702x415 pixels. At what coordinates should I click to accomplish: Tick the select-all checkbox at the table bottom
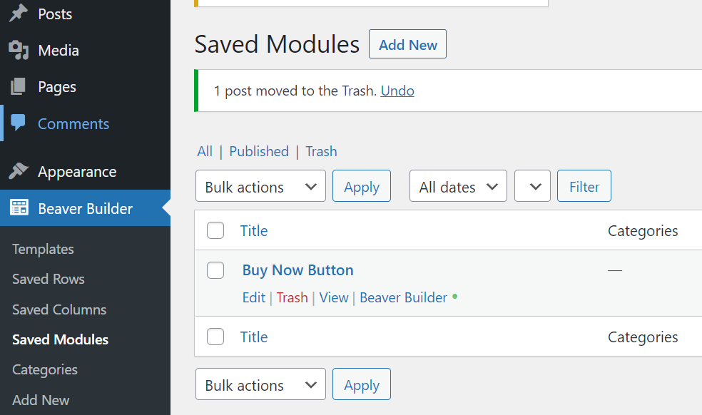pyautogui.click(x=215, y=337)
